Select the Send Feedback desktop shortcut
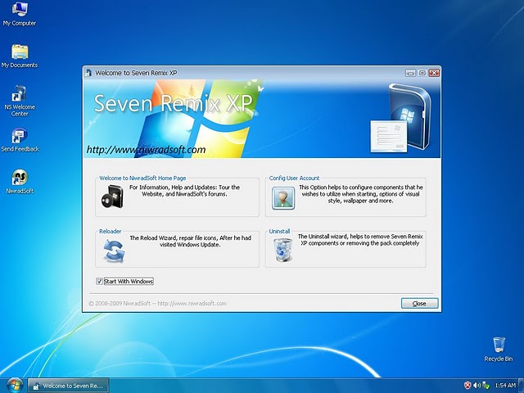The height and width of the screenshot is (393, 524). pos(20,140)
